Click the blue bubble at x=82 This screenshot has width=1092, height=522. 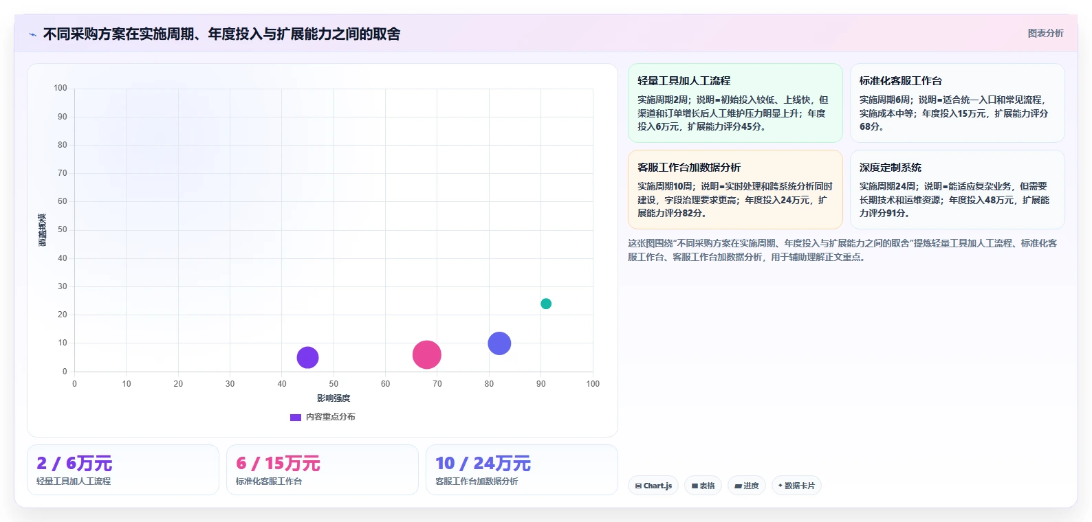(x=499, y=343)
